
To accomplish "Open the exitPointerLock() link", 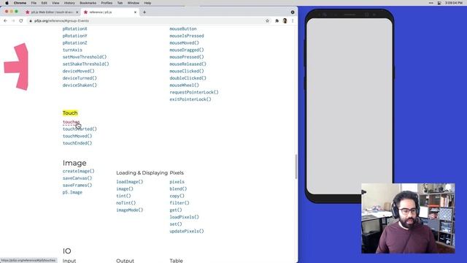I will (x=190, y=99).
